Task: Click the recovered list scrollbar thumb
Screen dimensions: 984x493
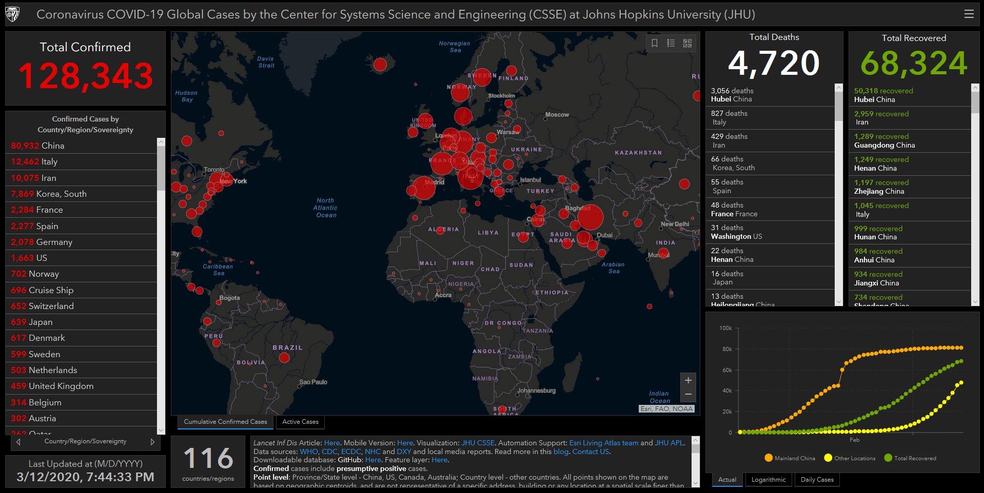Action: [975, 102]
